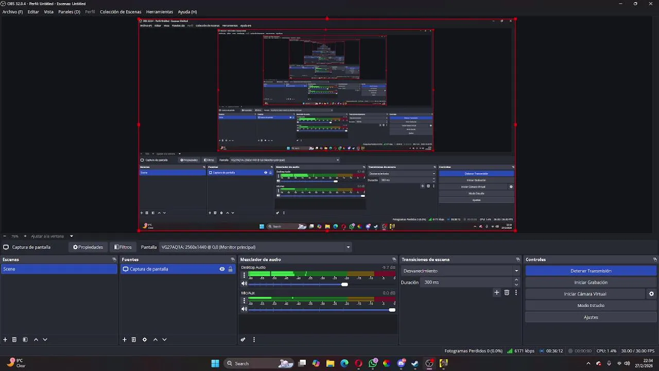Open Steam from taskbar
659x371 pixels.
pyautogui.click(x=415, y=363)
